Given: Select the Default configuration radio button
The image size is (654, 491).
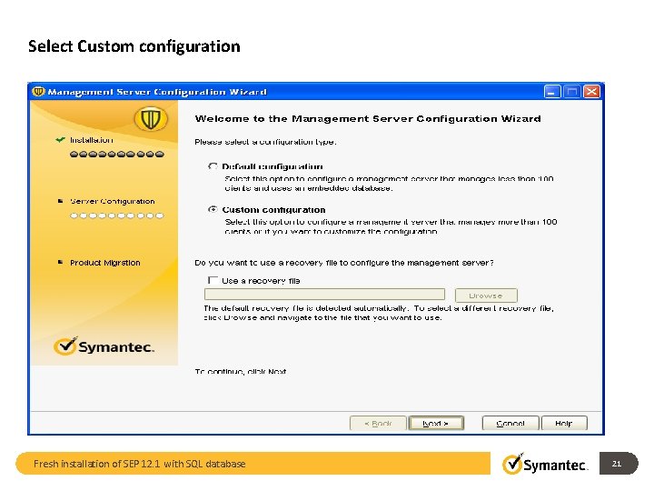Looking at the screenshot, I should (x=213, y=166).
